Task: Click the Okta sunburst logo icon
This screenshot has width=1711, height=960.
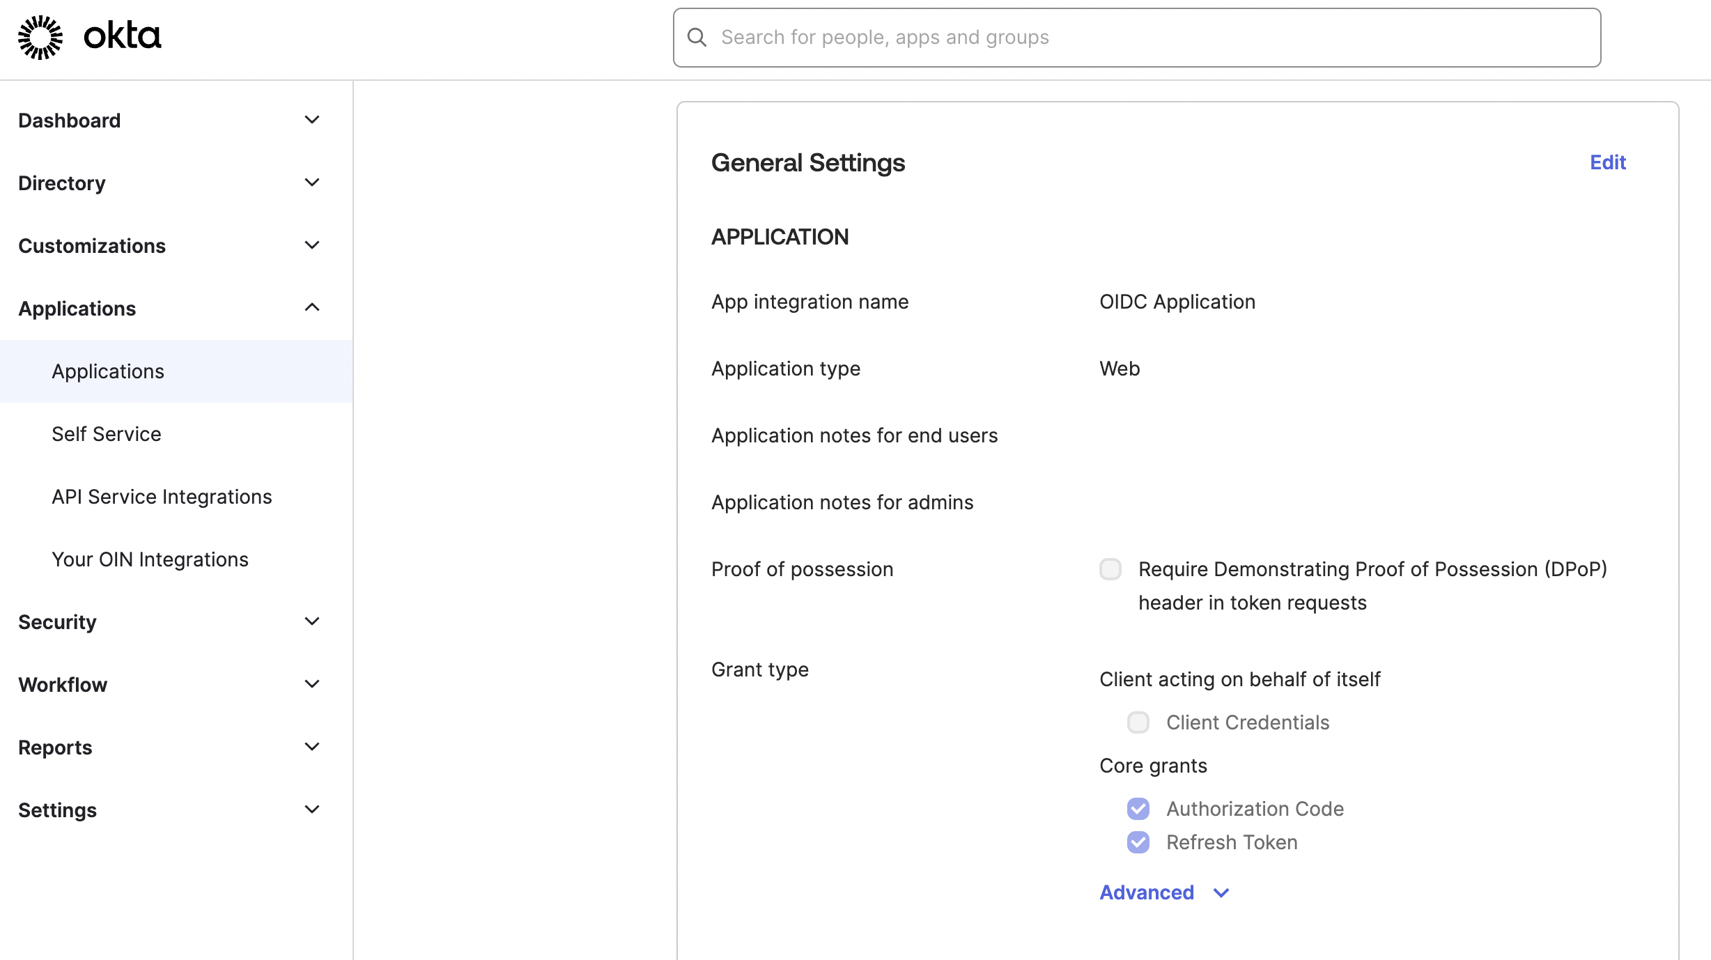Action: click(40, 37)
